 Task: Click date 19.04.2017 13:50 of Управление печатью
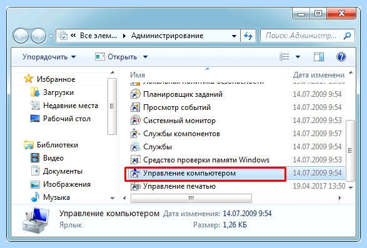(319, 186)
